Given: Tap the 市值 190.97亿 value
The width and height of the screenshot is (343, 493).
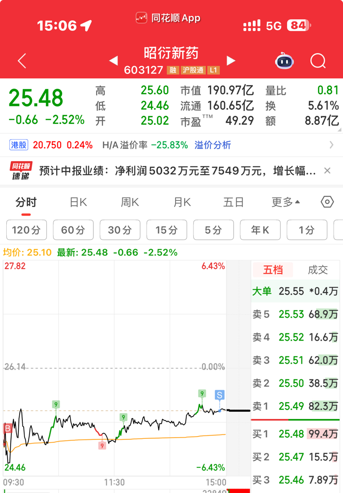Looking at the screenshot, I should (230, 90).
